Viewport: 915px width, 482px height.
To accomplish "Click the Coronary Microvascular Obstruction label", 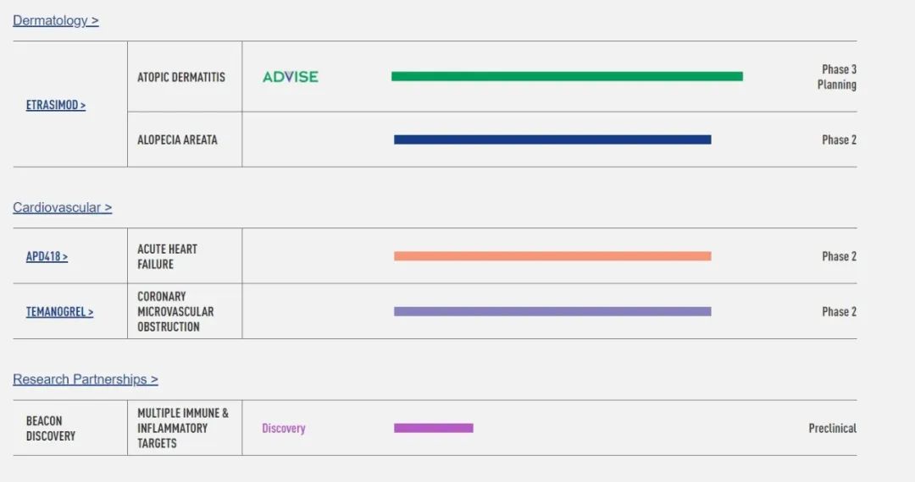I will (175, 311).
